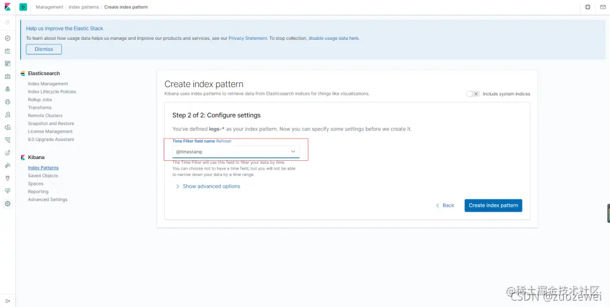
Task: Click the Kibana section heading in side menu
Action: (x=36, y=157)
